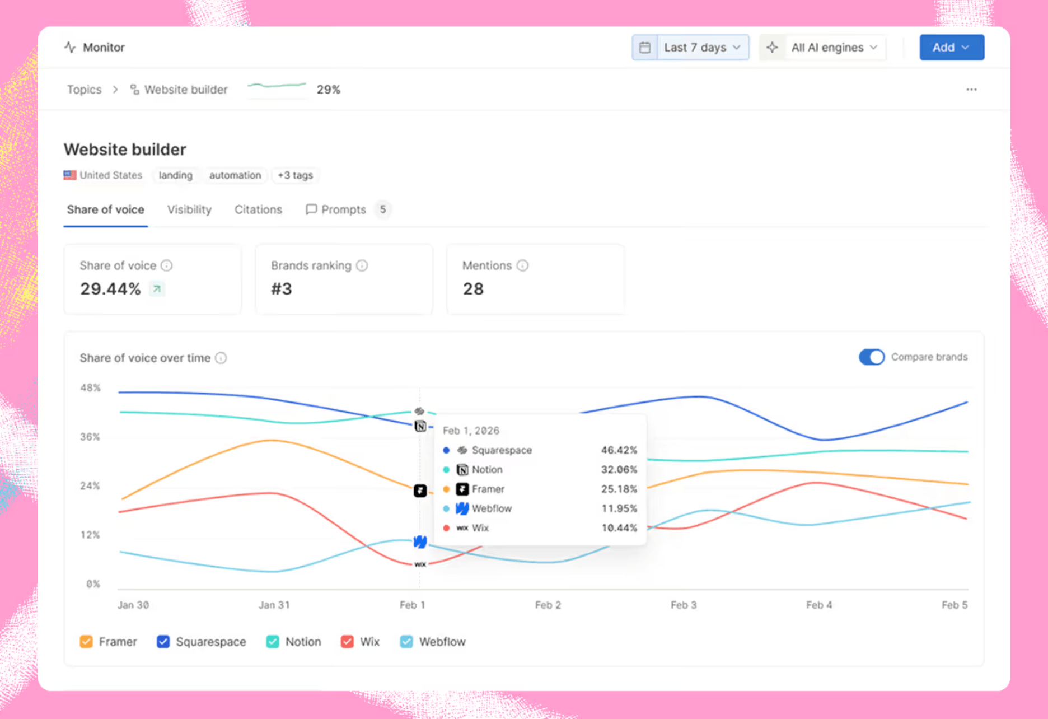Click the Monitor title text
Screen dimensions: 1048x719
(104, 48)
